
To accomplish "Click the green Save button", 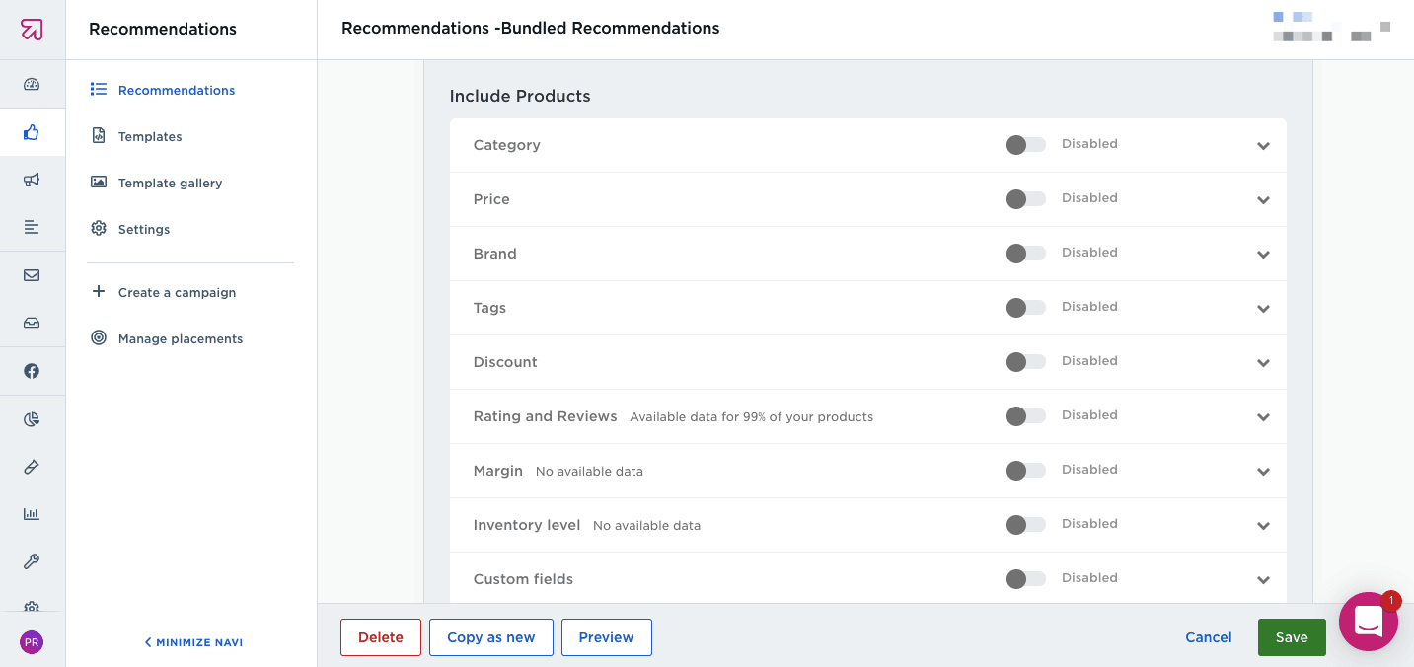I will 1291,637.
